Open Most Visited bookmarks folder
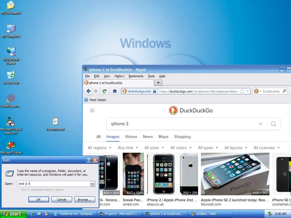 point(95,100)
